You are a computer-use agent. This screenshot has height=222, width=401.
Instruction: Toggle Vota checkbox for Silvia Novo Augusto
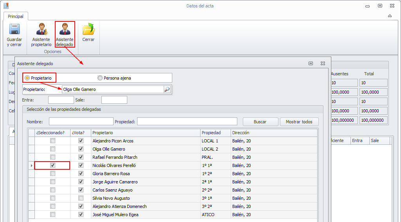[81, 198]
